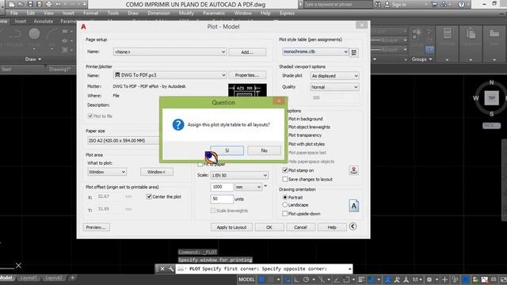Open the Quality Normal dropdown
The image size is (507, 285).
coord(334,87)
